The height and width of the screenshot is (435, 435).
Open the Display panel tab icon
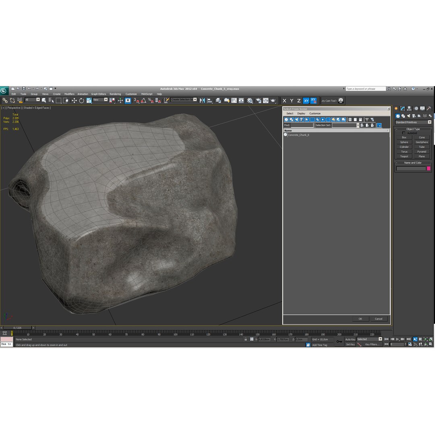click(x=422, y=108)
